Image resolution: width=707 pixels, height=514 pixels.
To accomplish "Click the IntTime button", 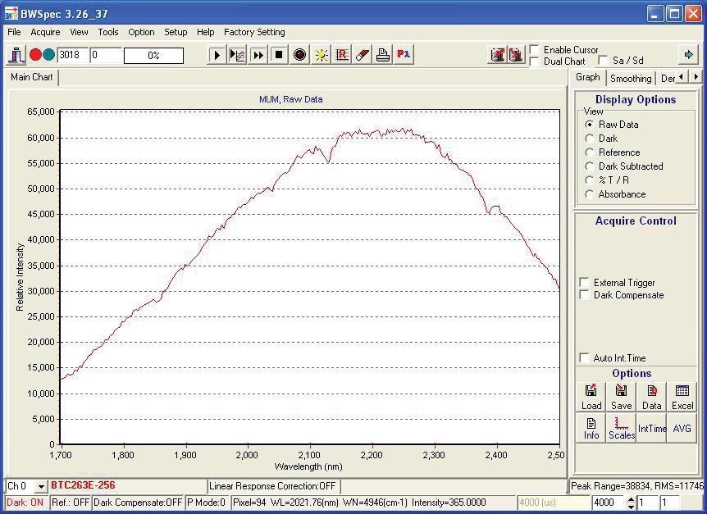I will 652,428.
